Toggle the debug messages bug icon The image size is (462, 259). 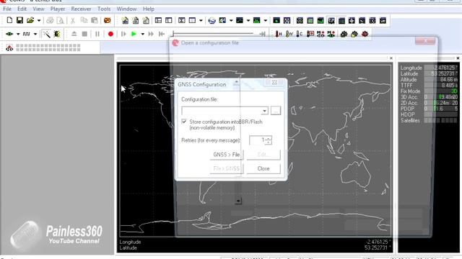[x=56, y=34]
